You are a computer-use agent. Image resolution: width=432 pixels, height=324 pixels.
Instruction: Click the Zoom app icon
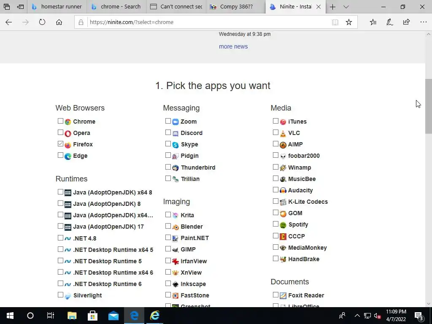click(175, 122)
